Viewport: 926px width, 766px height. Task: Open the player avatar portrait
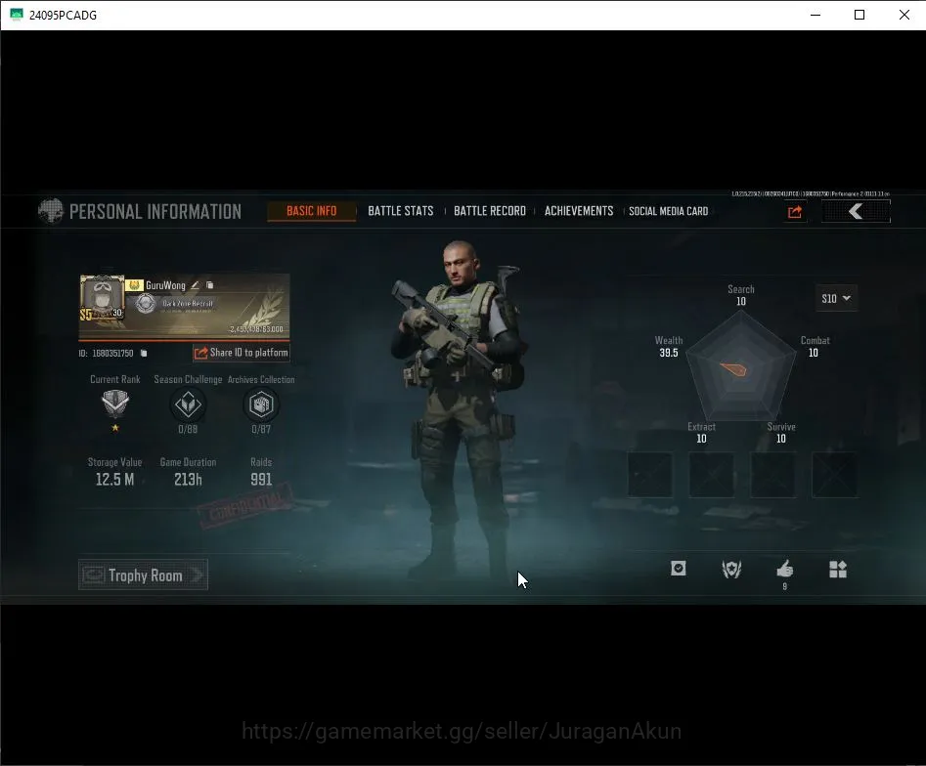pos(102,298)
